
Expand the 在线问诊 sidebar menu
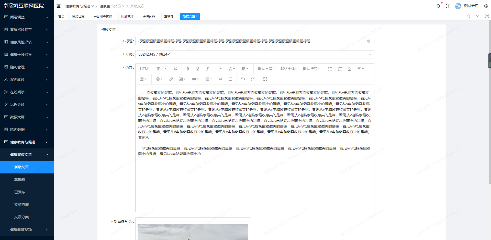[27, 92]
